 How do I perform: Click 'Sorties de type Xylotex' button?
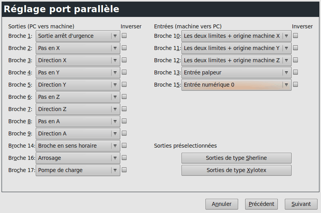236,170
